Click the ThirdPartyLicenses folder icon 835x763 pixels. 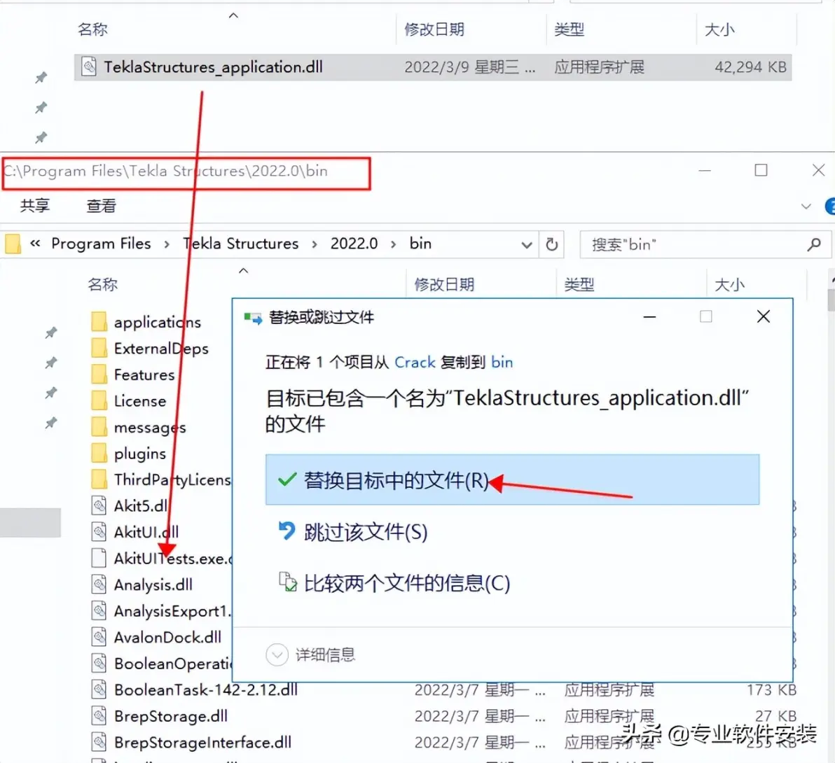99,479
